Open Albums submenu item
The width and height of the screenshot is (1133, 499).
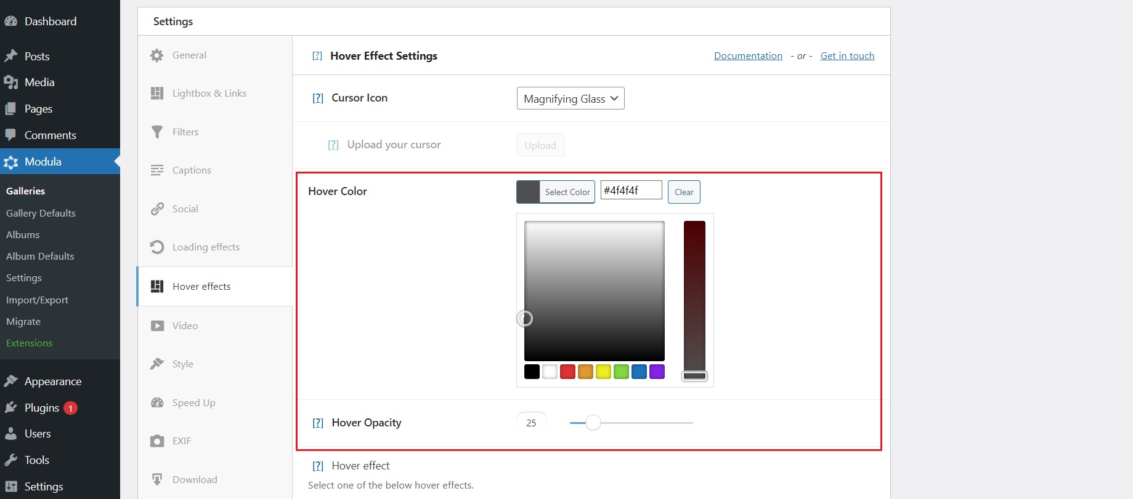point(23,234)
